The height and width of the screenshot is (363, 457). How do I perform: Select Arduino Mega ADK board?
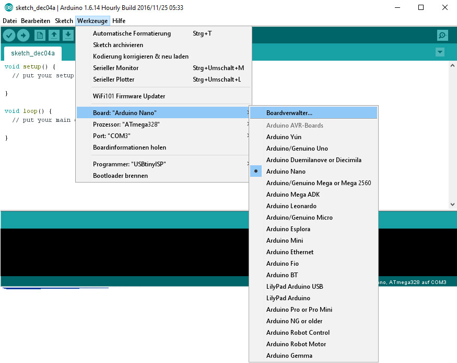click(x=313, y=195)
